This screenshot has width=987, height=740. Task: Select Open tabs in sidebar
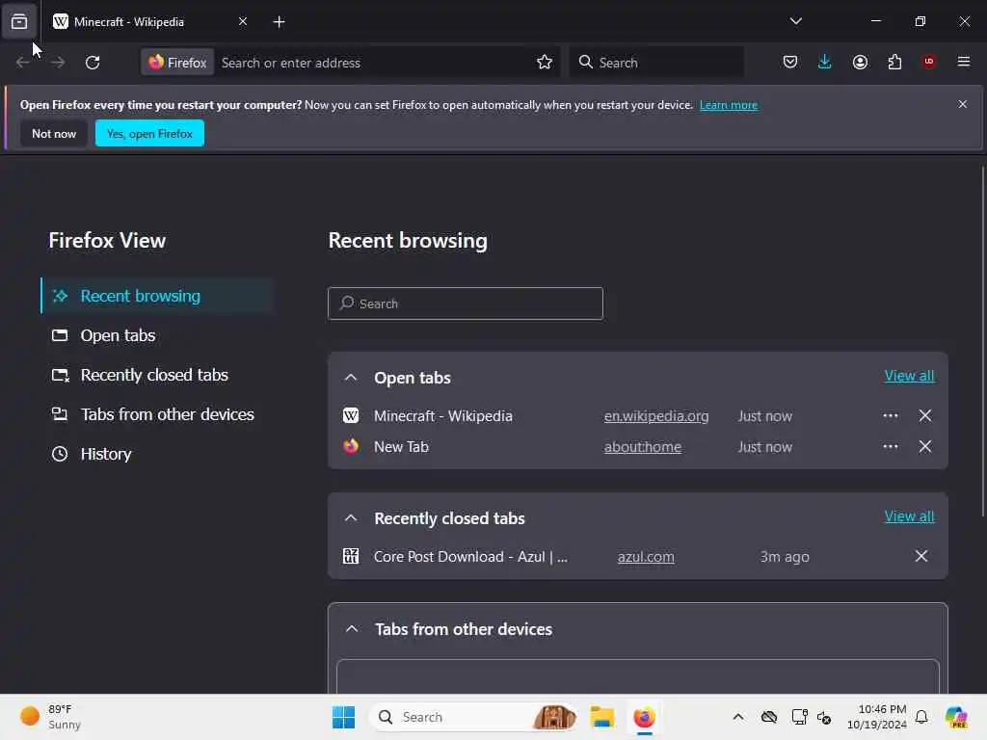coord(157,335)
